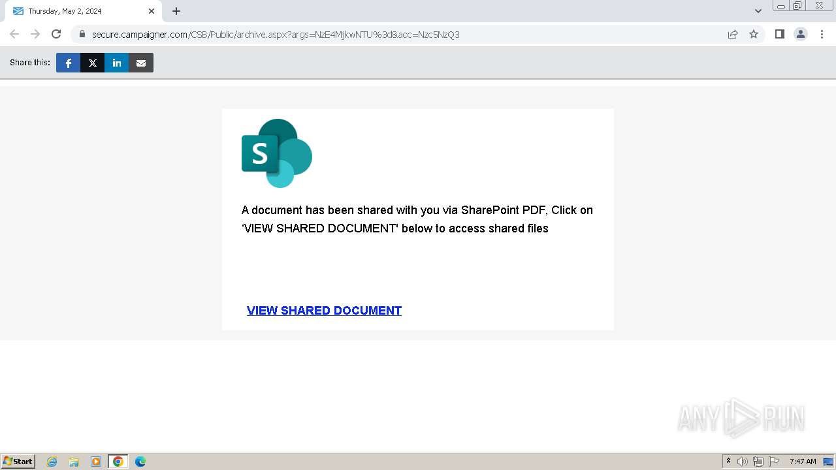Open the VIEW SHARED DOCUMENT link

[324, 311]
